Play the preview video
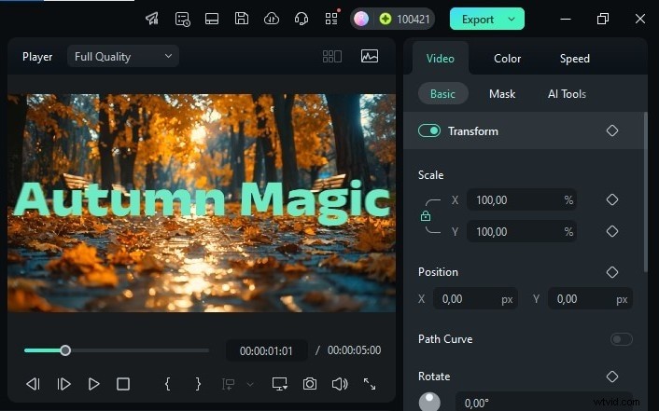 [93, 384]
